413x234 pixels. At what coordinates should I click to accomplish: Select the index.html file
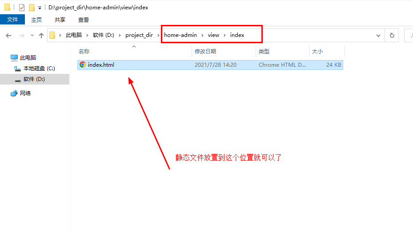point(210,65)
